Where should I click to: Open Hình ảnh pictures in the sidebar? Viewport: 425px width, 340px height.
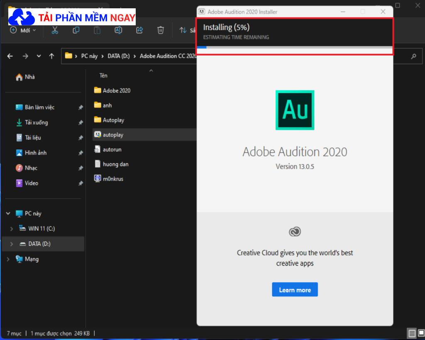(x=36, y=153)
